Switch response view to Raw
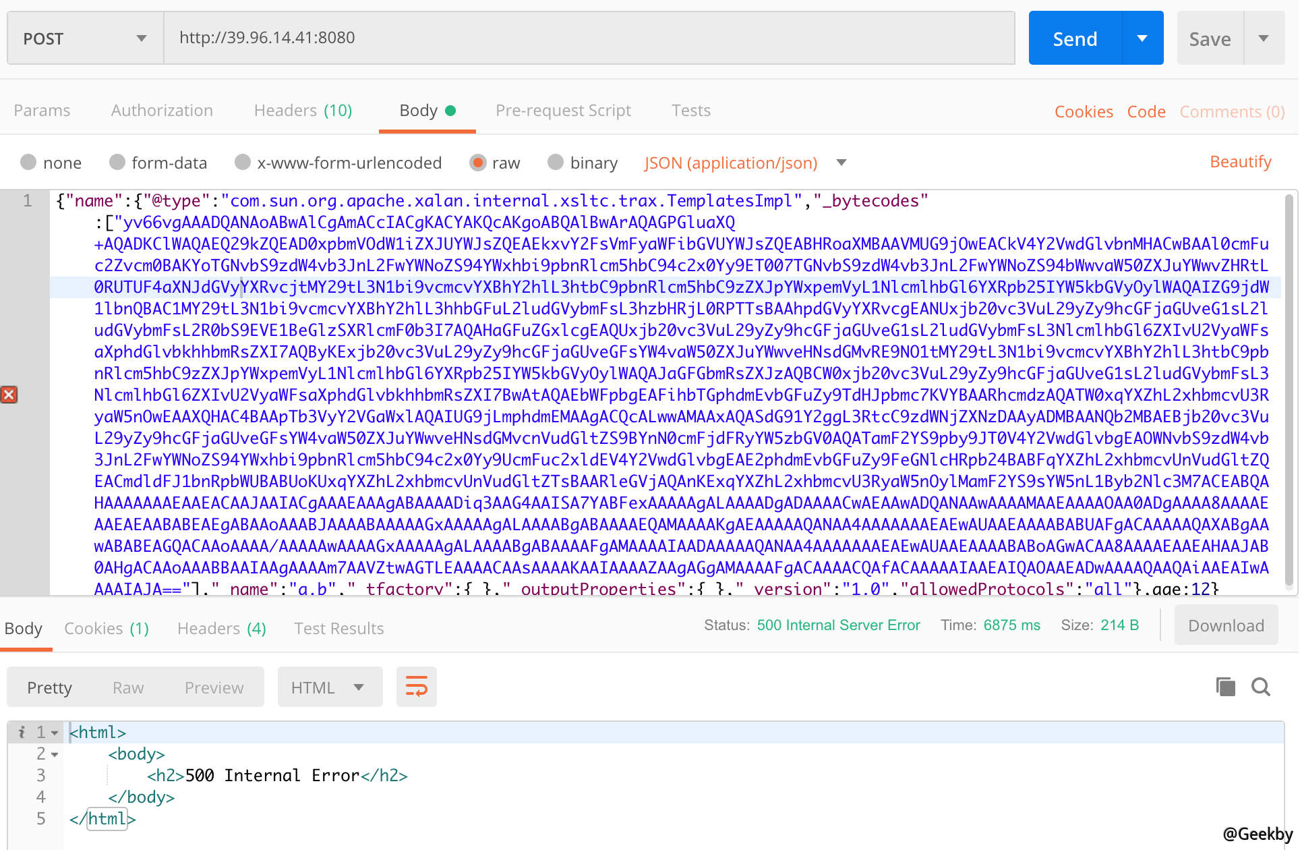Screen dimensions: 1300x850 pos(127,687)
